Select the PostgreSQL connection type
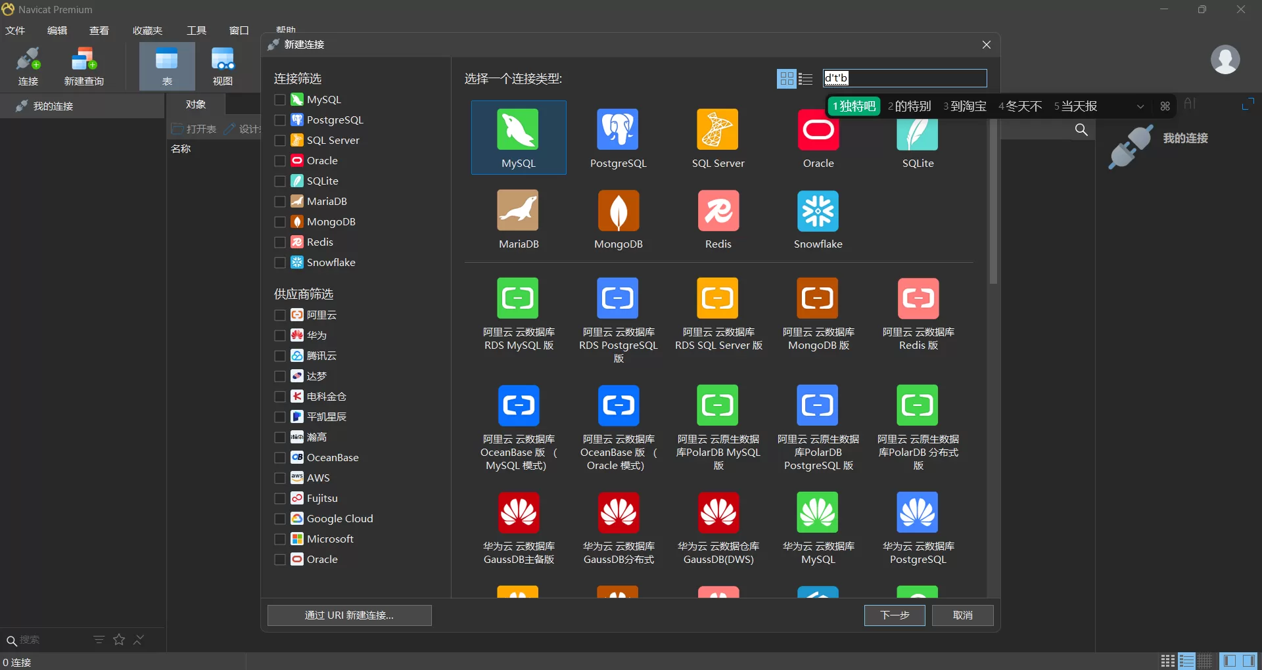The image size is (1262, 670). (619, 138)
